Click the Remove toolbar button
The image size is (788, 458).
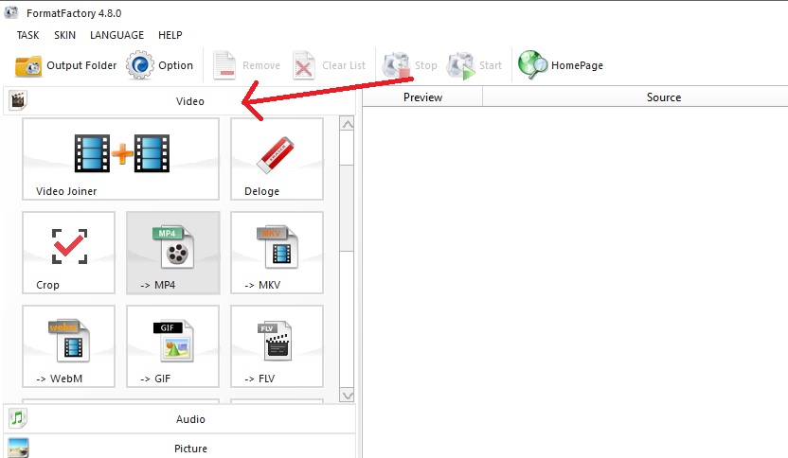point(246,65)
